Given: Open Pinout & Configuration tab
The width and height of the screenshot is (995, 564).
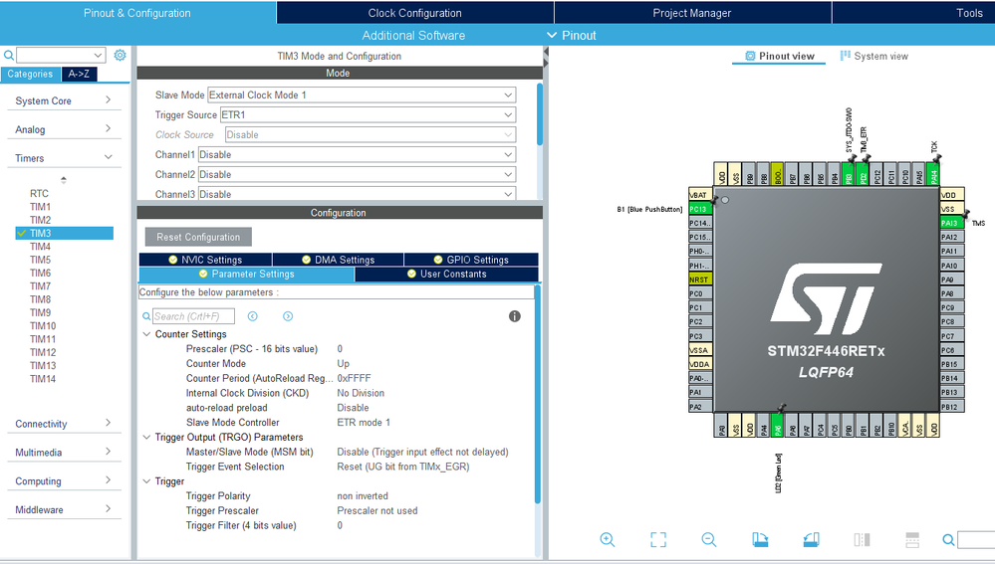Looking at the screenshot, I should (x=137, y=13).
